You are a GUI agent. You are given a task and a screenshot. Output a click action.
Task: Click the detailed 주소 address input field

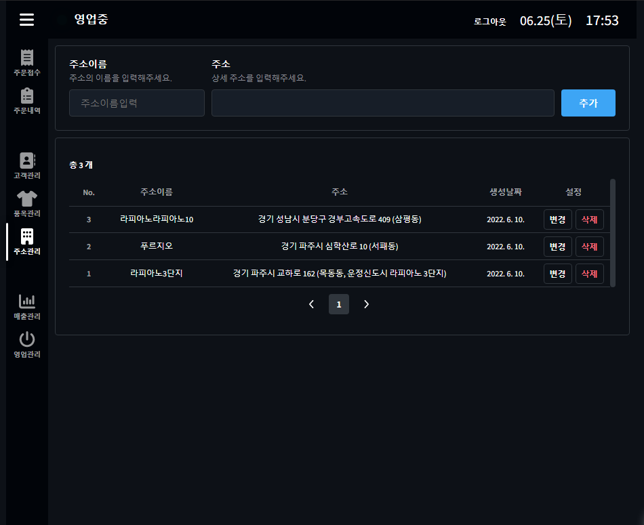click(x=383, y=102)
